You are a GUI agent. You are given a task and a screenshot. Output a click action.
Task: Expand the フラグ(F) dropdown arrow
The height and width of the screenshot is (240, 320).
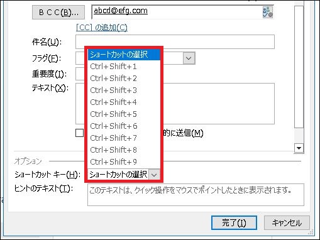189,58
